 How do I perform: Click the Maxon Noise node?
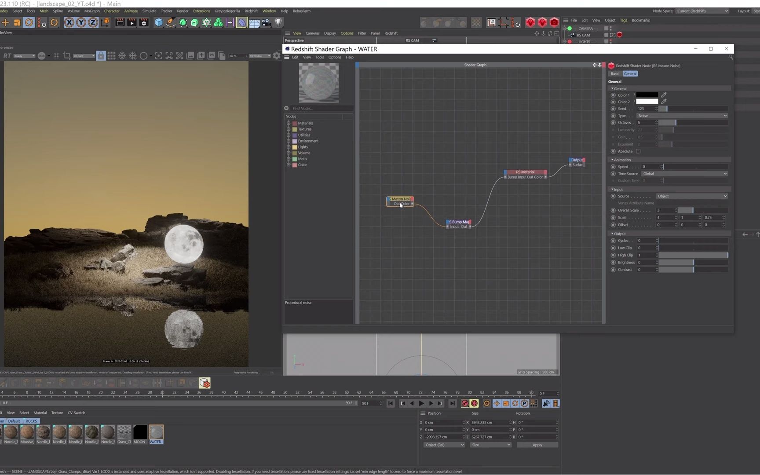click(399, 199)
